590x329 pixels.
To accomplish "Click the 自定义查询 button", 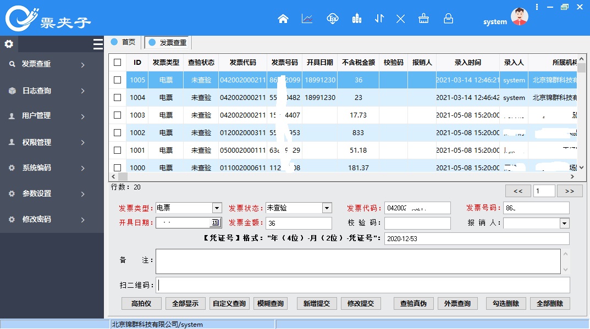I will pyautogui.click(x=229, y=303).
